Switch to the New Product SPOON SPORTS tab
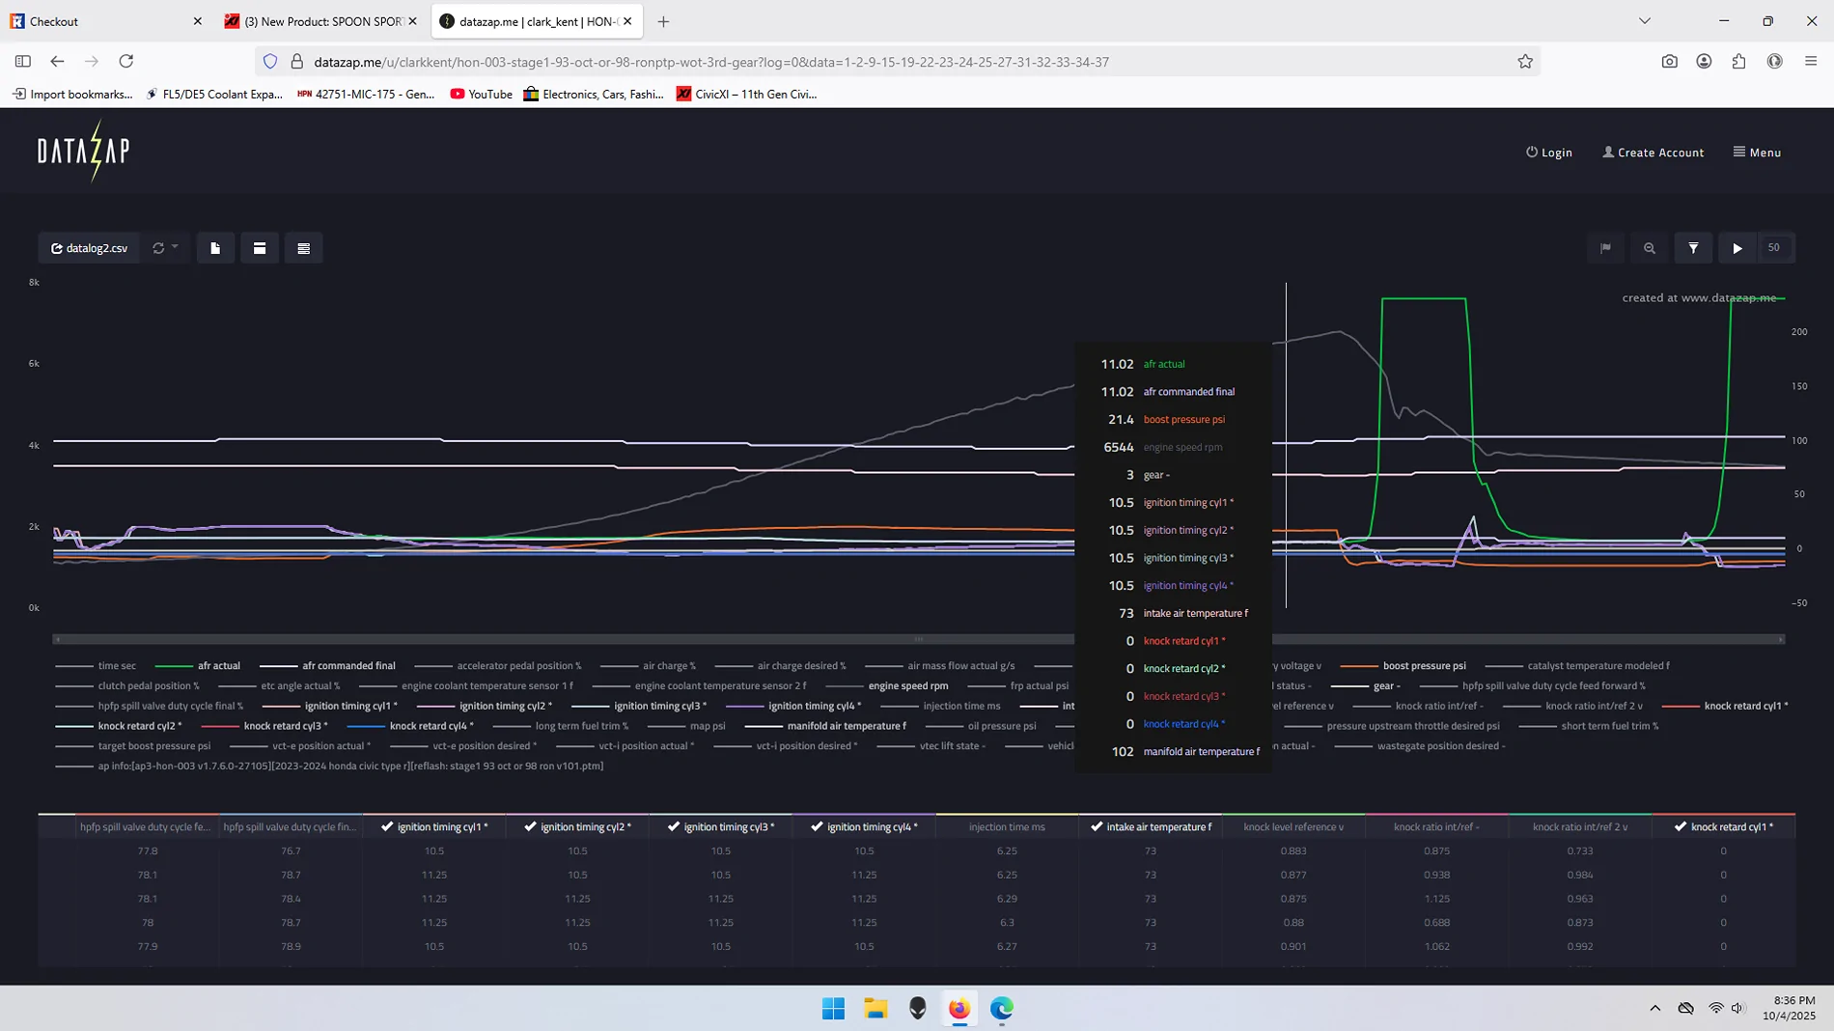This screenshot has width=1834, height=1031. (x=320, y=21)
